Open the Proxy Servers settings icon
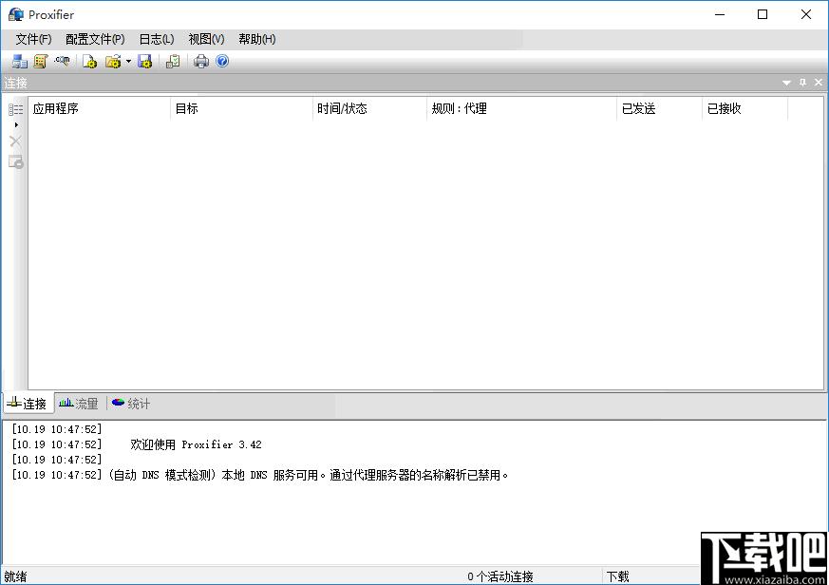 click(x=20, y=62)
